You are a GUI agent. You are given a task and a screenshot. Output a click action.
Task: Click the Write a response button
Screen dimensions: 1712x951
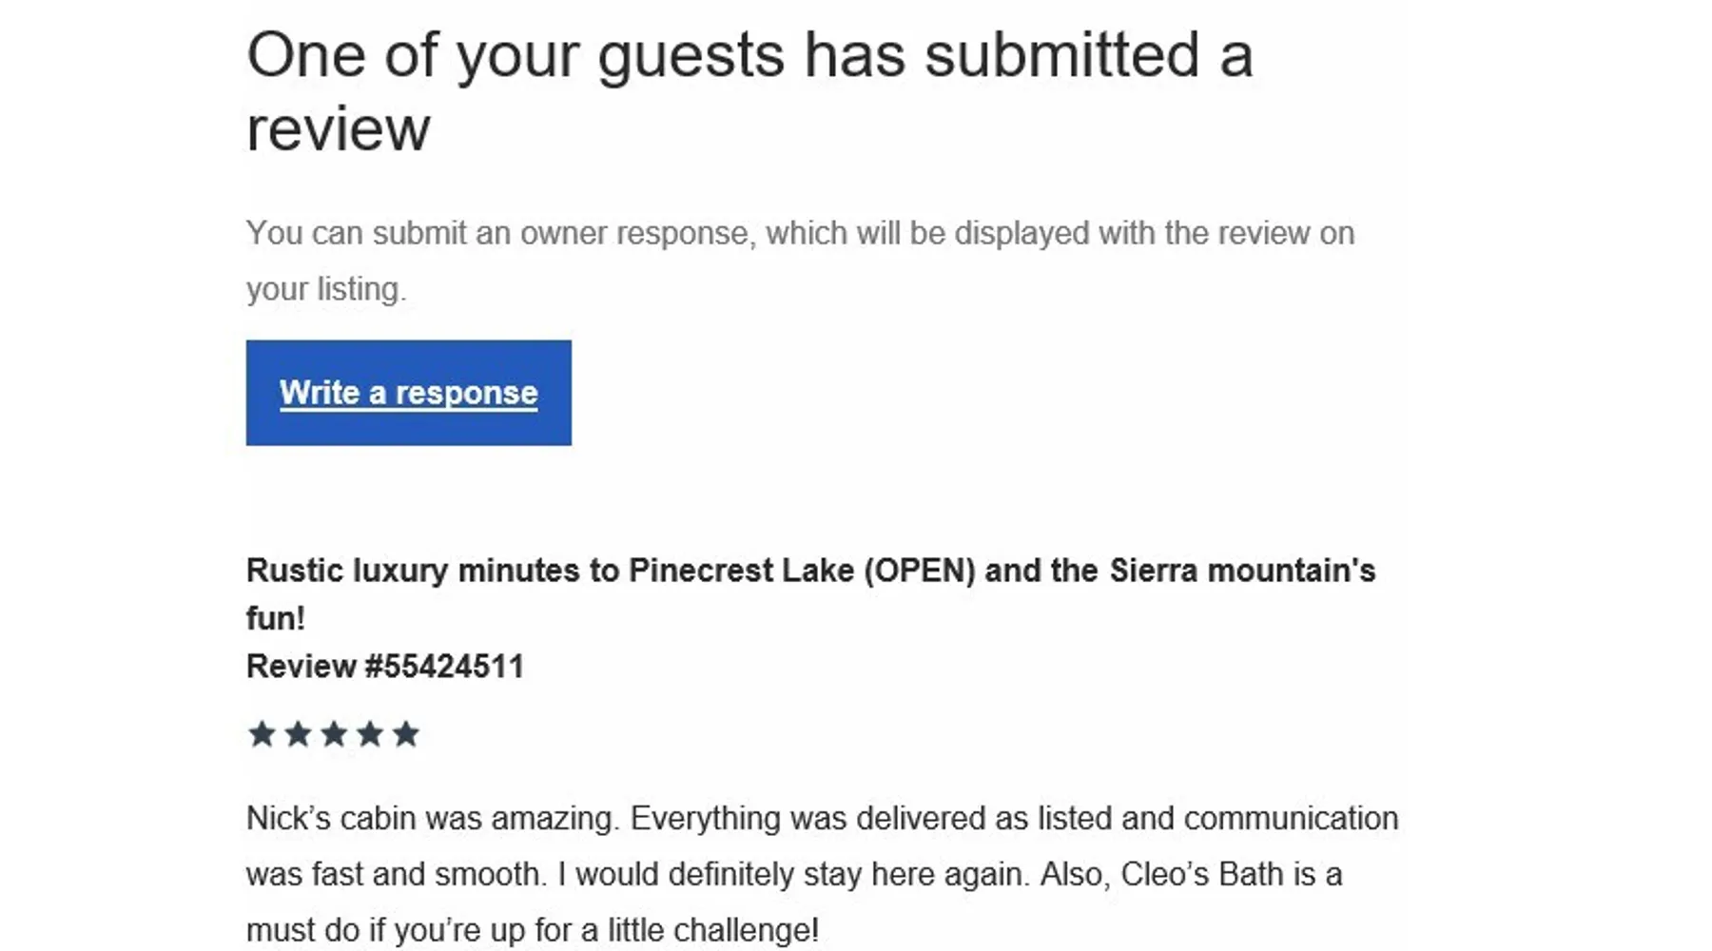pyautogui.click(x=408, y=393)
